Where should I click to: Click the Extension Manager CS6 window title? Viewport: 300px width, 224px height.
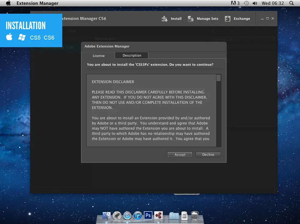(x=84, y=19)
